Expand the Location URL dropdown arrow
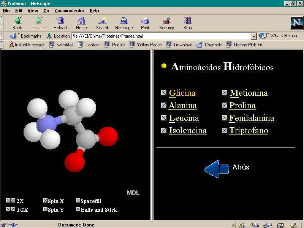 (x=254, y=36)
